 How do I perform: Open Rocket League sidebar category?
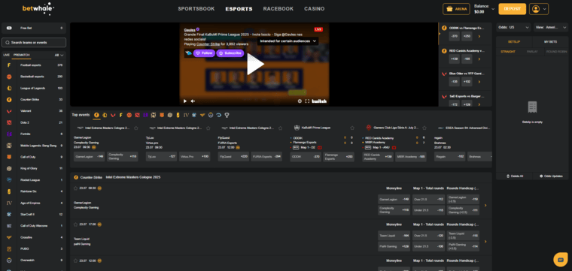pos(34,180)
